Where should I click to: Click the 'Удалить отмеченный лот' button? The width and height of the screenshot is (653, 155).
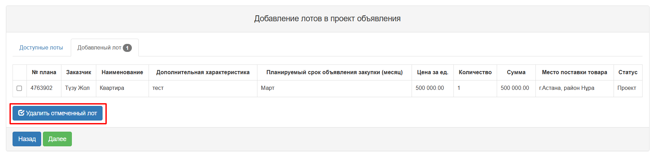[x=58, y=113]
